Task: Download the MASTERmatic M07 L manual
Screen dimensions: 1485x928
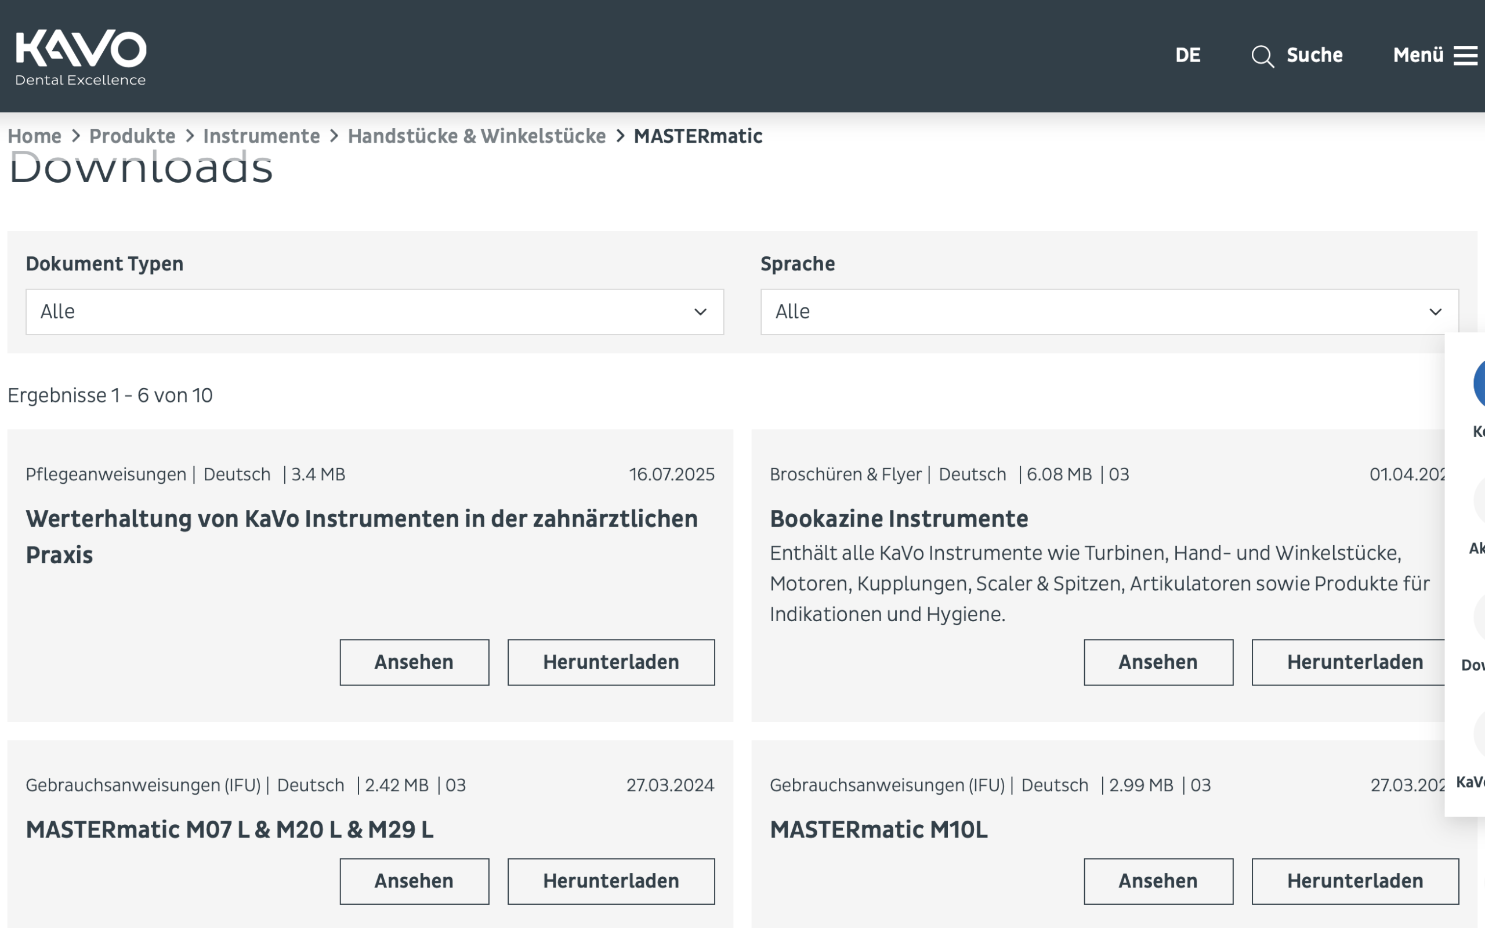Action: pos(611,881)
